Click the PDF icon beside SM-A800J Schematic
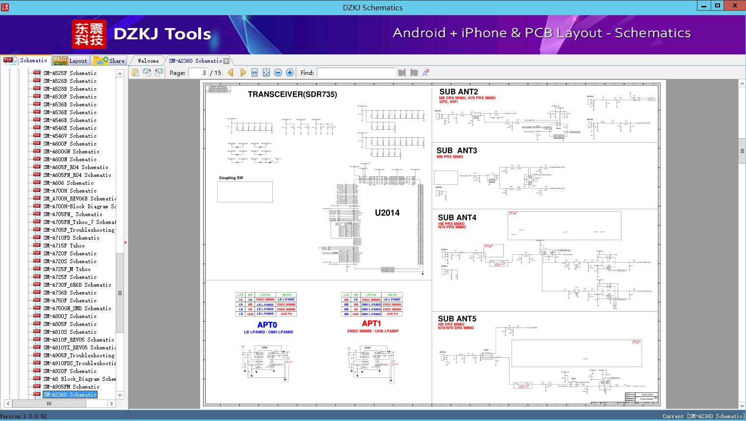Image resolution: width=746 pixels, height=421 pixels. pyautogui.click(x=37, y=316)
